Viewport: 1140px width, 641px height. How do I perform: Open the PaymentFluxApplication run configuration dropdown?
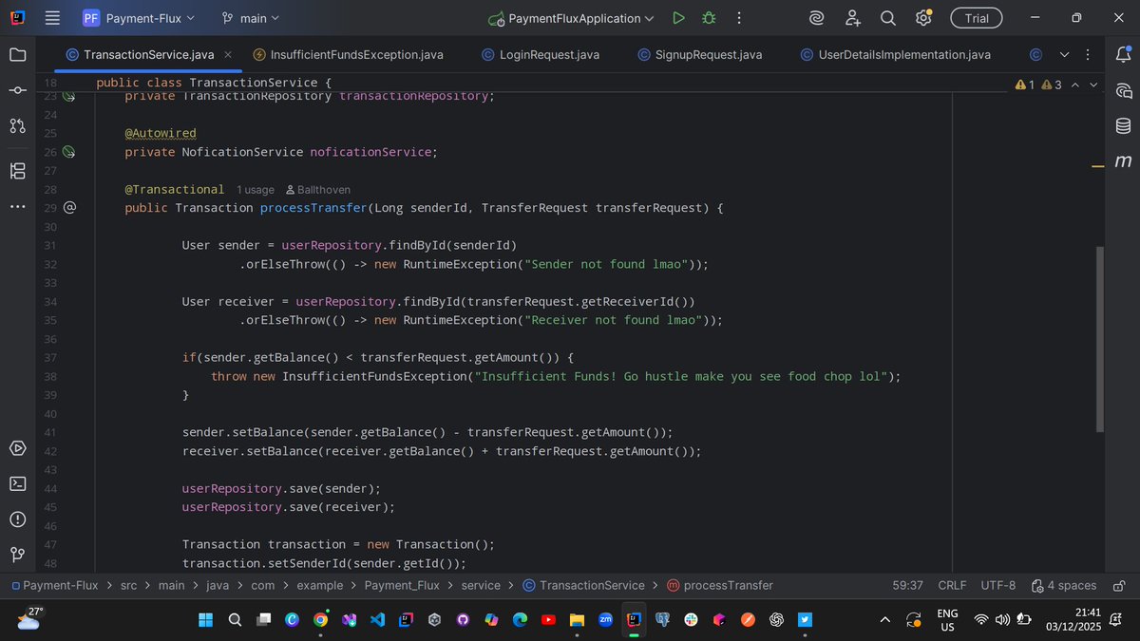coord(571,18)
